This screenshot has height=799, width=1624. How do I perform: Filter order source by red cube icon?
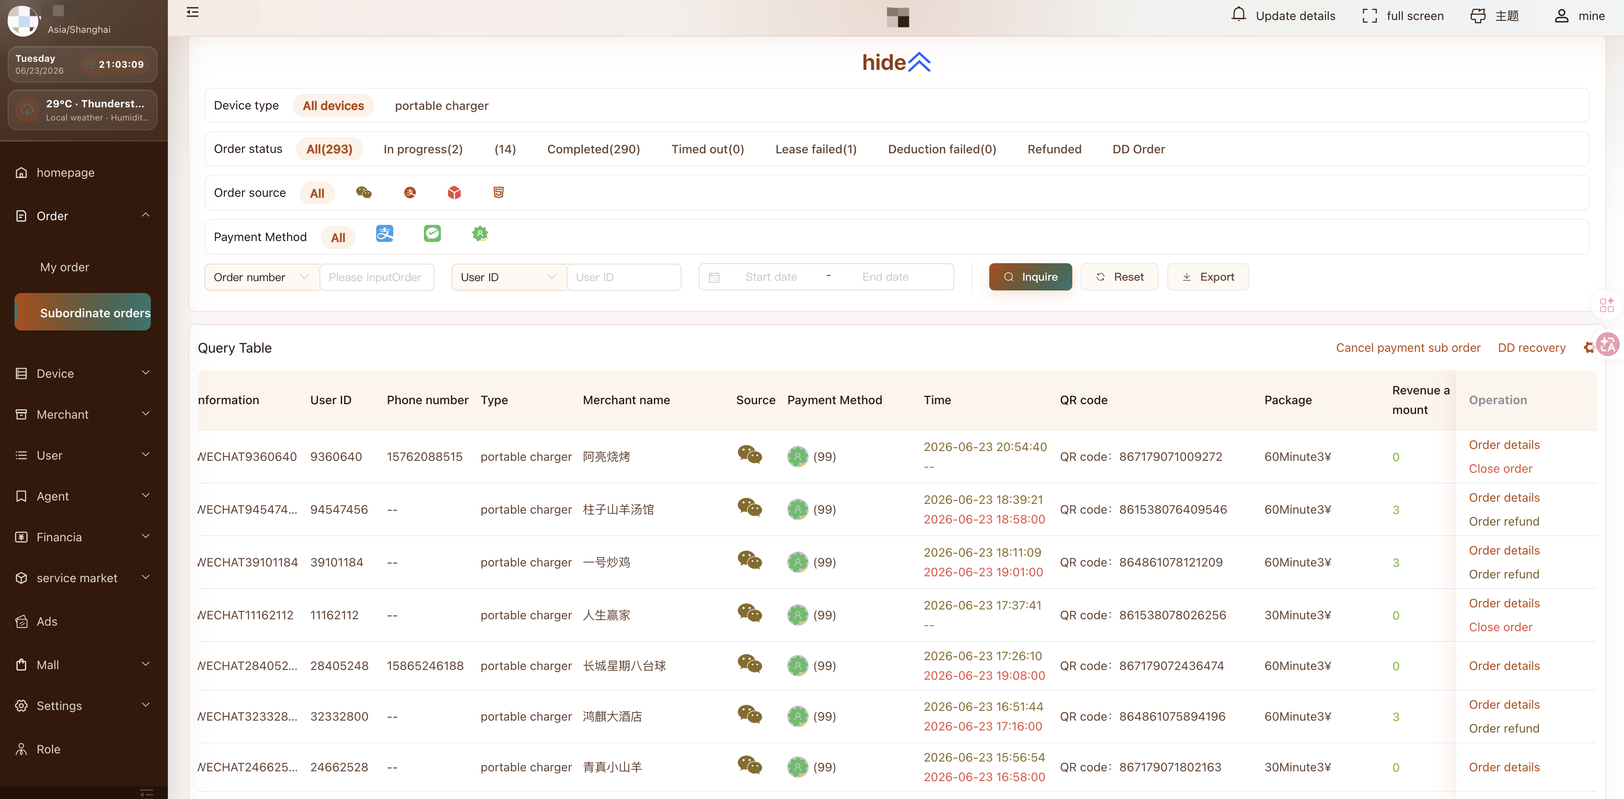454,193
